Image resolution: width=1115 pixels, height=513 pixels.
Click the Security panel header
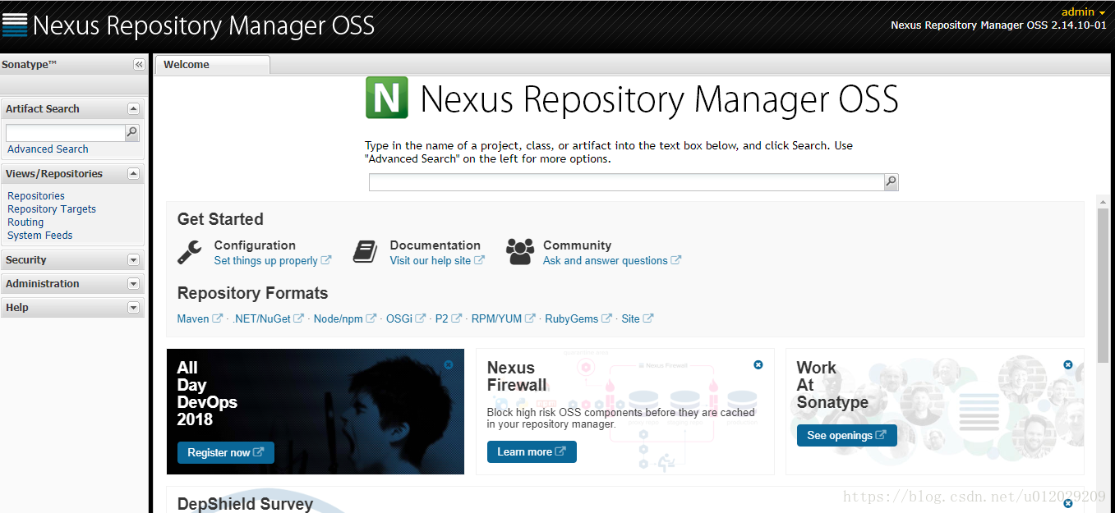pos(72,260)
